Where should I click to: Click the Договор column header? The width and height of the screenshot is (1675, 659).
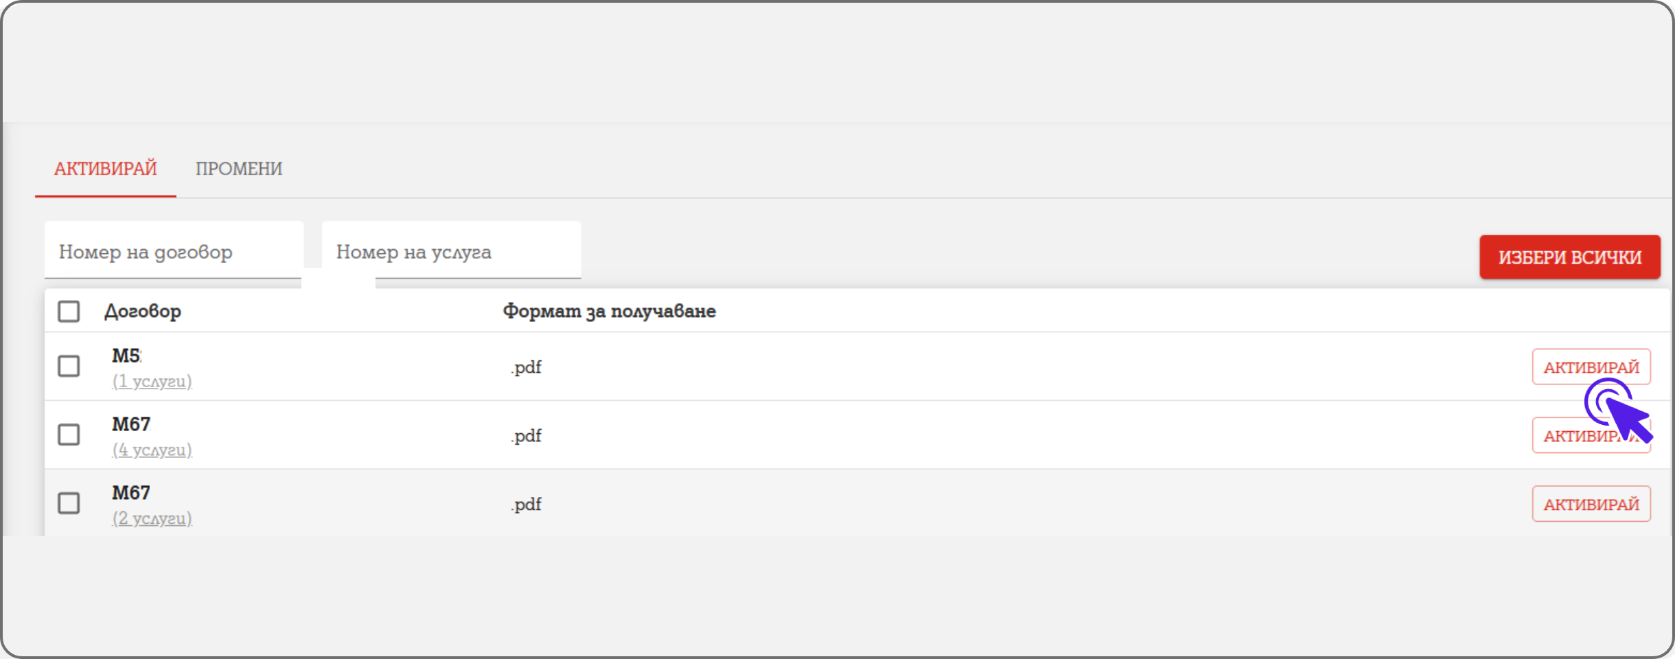coord(143,312)
